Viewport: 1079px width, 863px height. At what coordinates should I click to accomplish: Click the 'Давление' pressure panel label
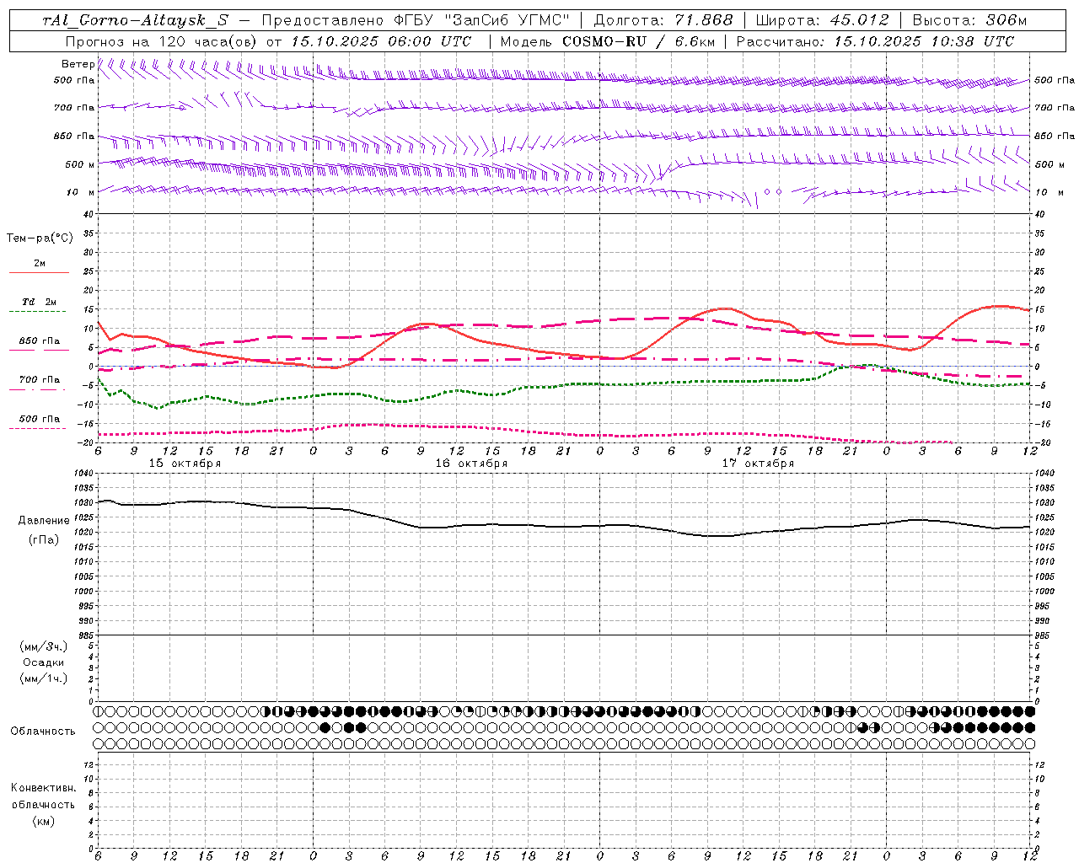(43, 520)
